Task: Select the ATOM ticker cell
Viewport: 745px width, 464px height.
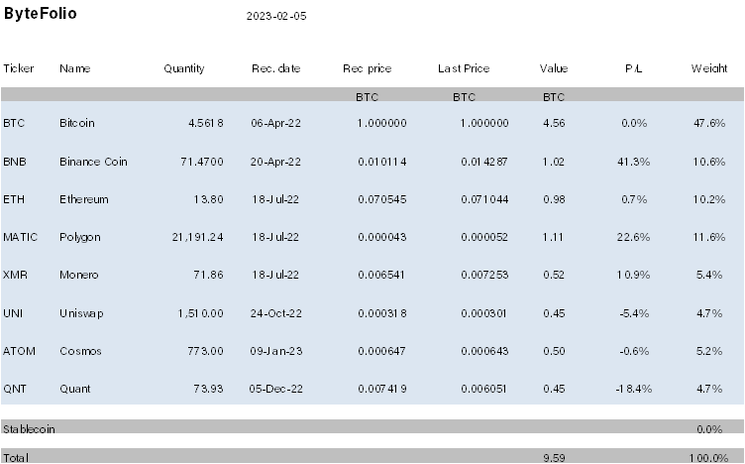Action: (x=19, y=351)
